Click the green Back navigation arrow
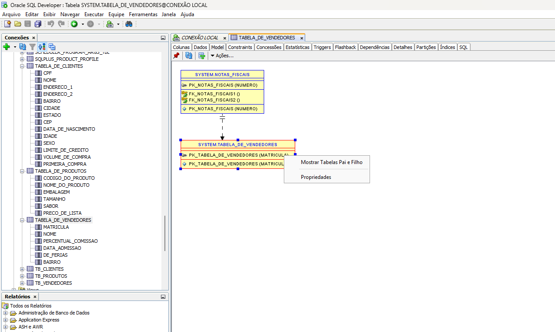Screen dimensions: 555x332 coord(74,24)
